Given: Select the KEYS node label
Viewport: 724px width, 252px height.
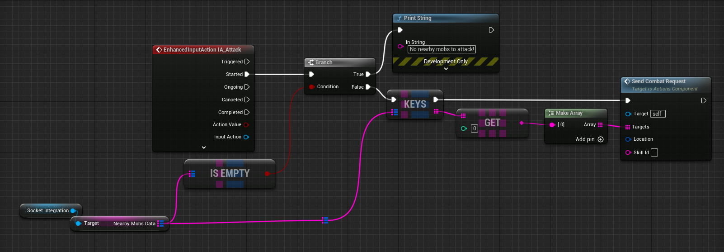Looking at the screenshot, I should click(415, 104).
